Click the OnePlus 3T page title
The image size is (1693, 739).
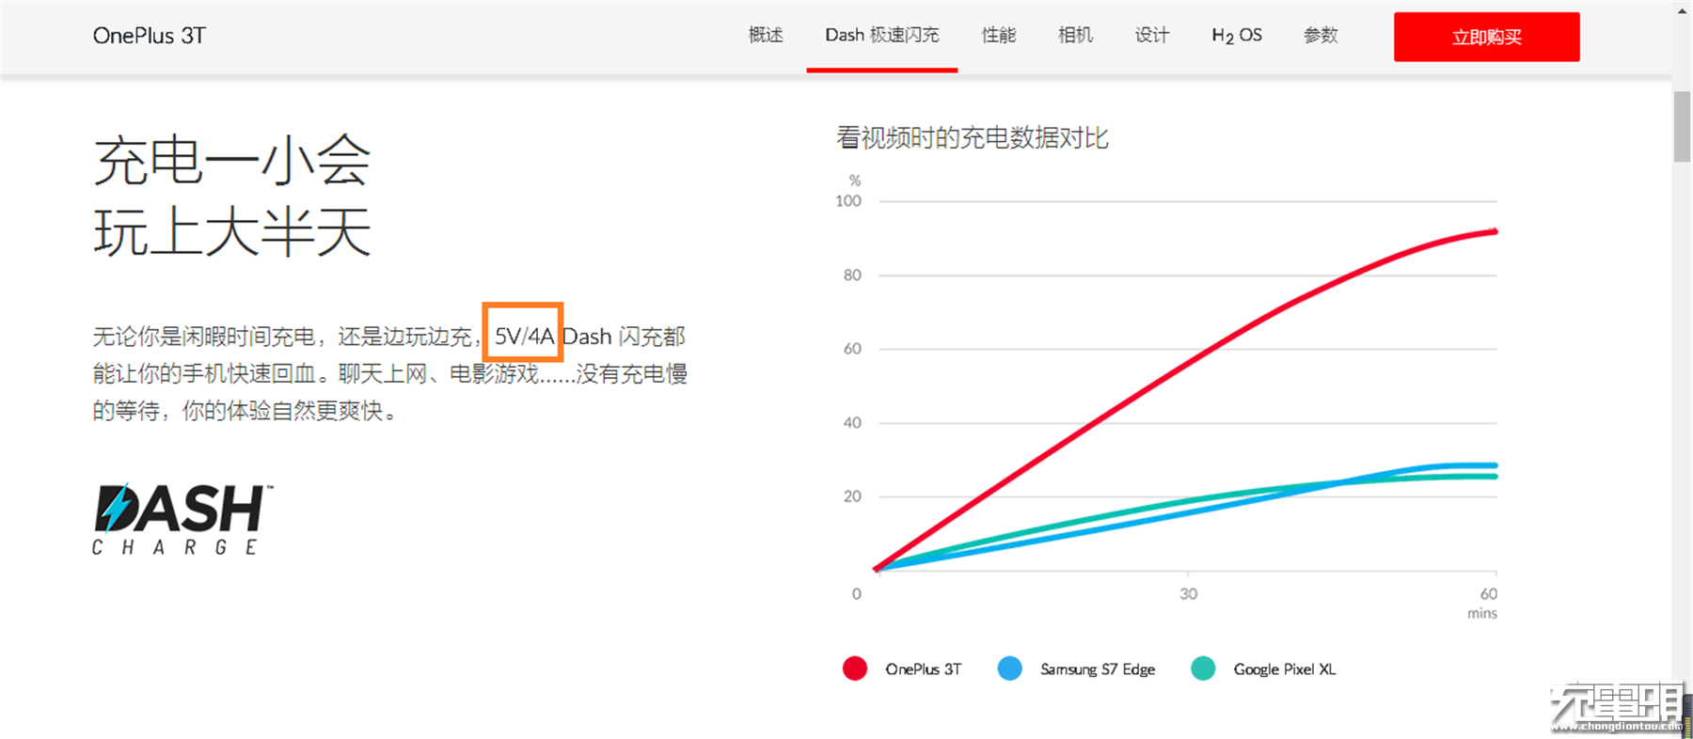tap(149, 36)
